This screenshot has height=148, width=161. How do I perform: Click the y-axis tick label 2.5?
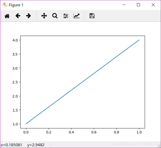point(15,82)
